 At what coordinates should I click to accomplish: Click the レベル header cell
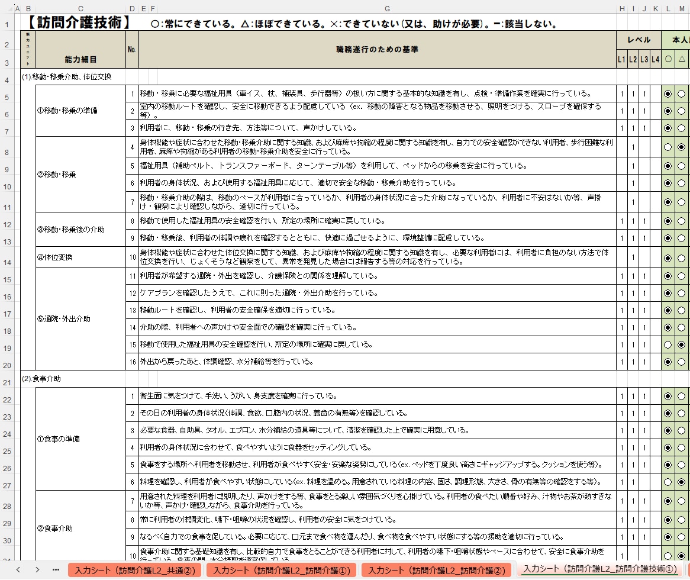pyautogui.click(x=639, y=40)
